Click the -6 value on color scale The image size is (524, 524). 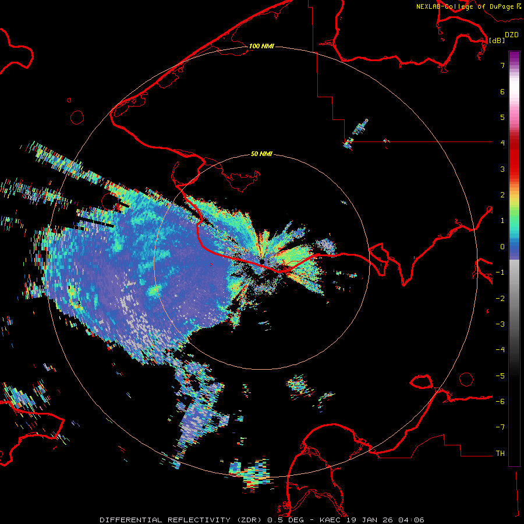(500, 402)
